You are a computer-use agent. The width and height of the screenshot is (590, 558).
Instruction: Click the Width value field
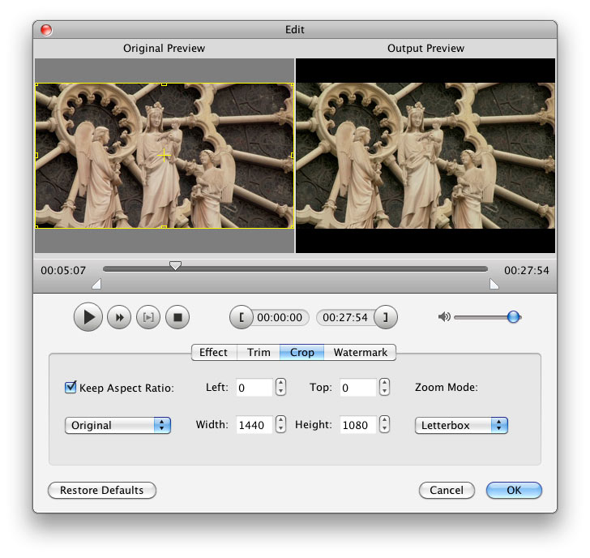pos(254,425)
